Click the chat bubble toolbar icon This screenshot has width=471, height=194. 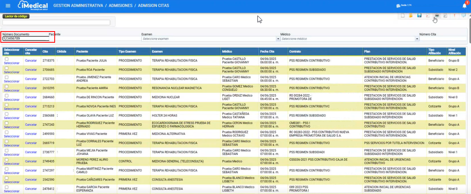[463, 16]
